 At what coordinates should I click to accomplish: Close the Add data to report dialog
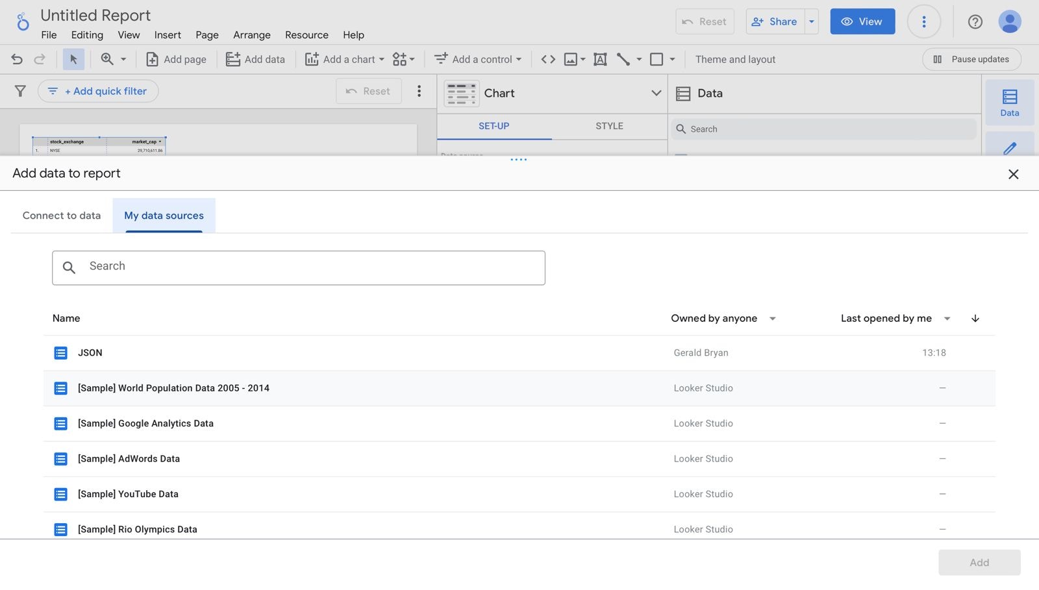[1013, 174]
